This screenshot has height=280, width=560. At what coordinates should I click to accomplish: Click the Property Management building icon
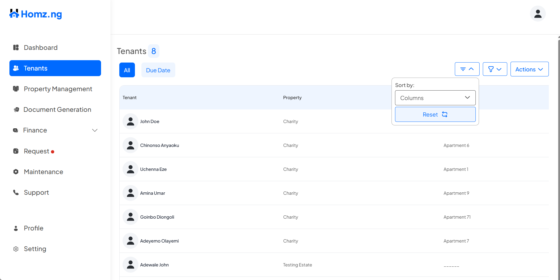tap(16, 89)
